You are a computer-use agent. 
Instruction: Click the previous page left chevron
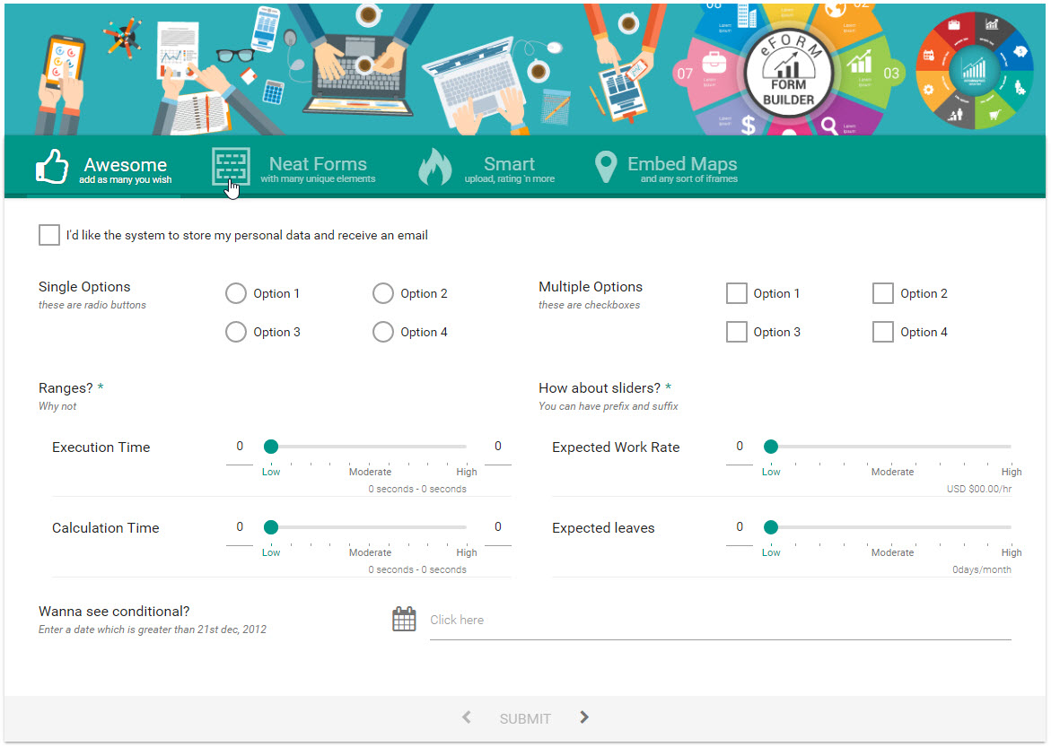[467, 717]
